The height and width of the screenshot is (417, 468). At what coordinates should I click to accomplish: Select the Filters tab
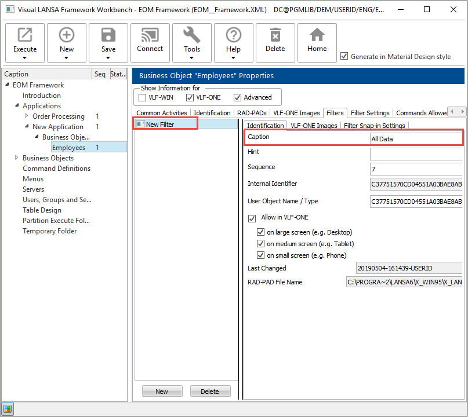point(335,113)
